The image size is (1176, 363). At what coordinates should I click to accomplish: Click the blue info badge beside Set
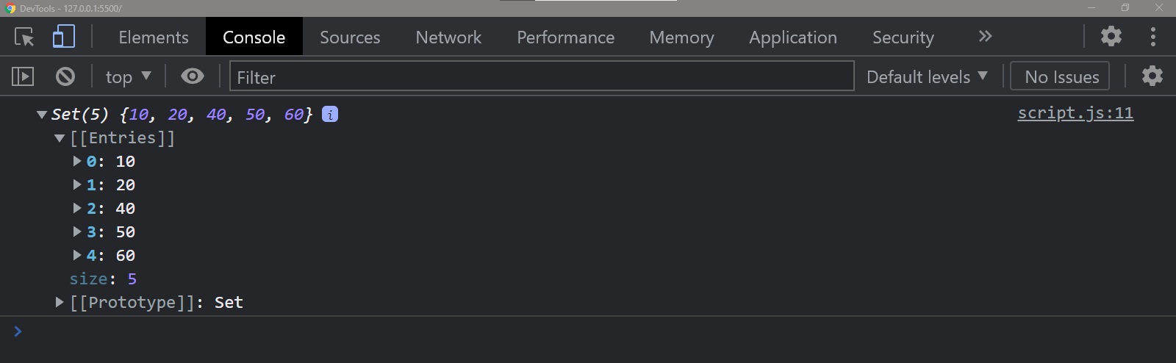330,115
